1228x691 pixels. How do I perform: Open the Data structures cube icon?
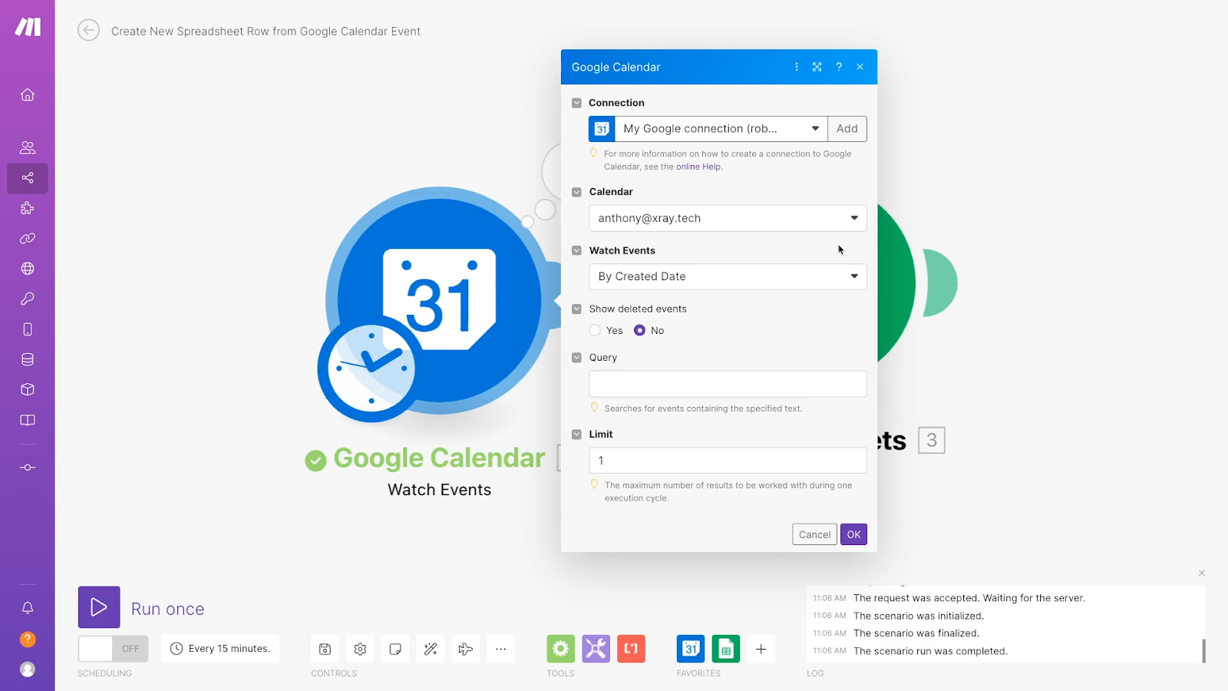coord(28,389)
